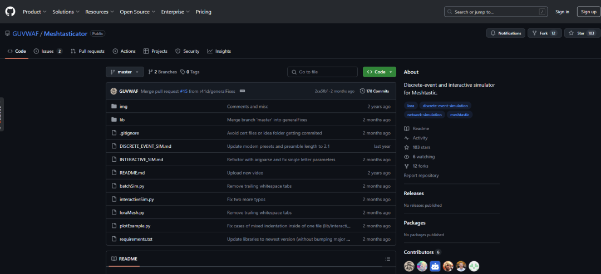Click the GitHub logo icon

pyautogui.click(x=10, y=12)
